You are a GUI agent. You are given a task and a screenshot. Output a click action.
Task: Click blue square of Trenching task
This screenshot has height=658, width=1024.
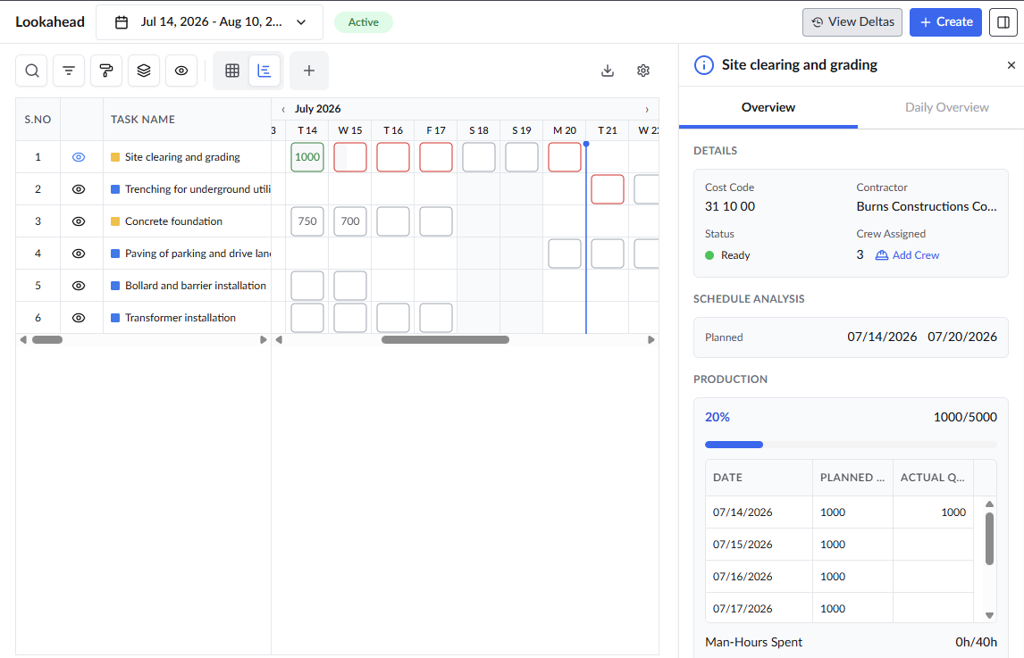[115, 189]
